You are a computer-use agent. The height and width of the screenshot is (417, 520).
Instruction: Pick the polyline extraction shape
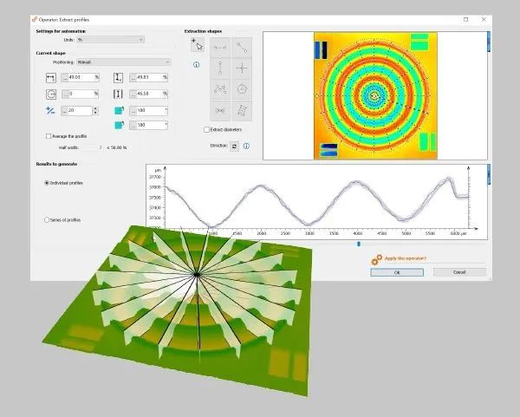(x=220, y=90)
